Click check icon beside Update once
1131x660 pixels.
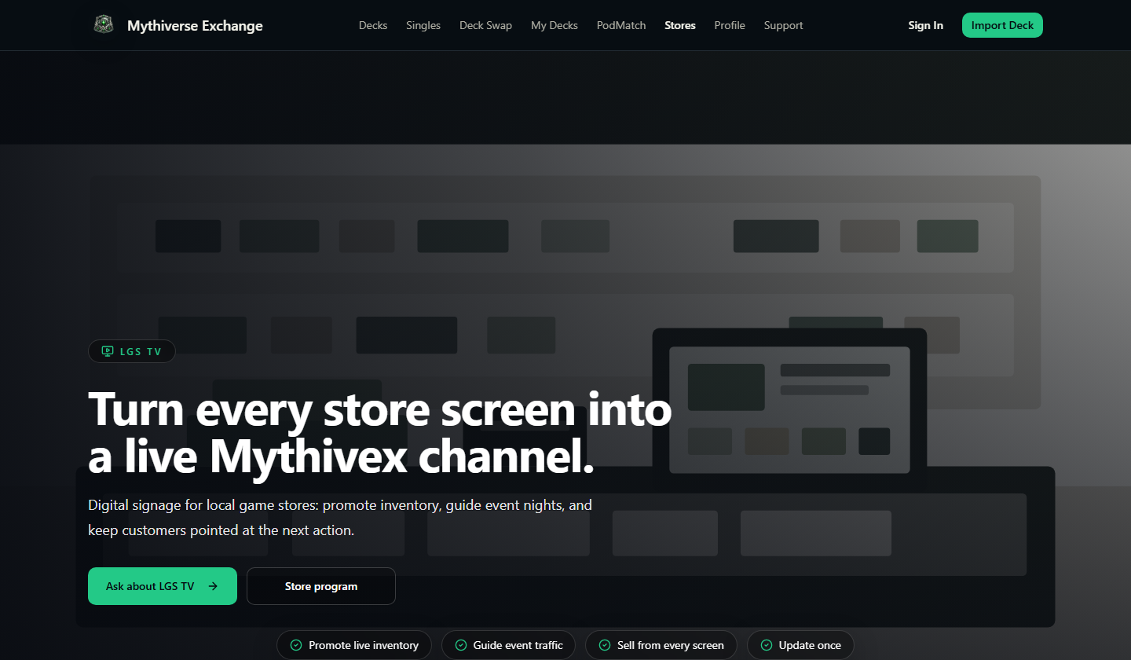pyautogui.click(x=767, y=645)
